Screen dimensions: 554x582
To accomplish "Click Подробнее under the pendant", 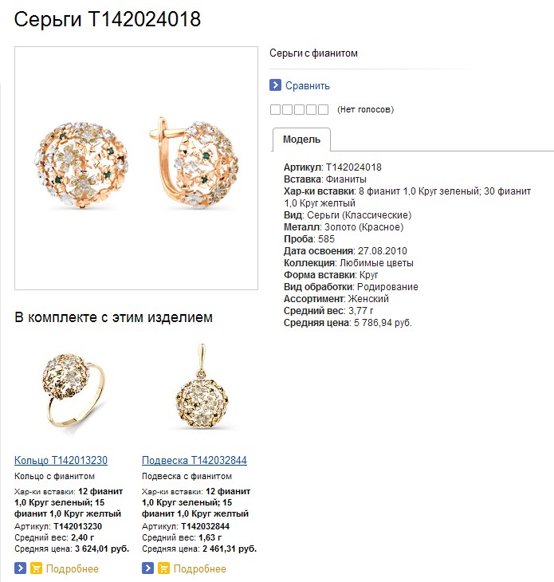I will tap(199, 568).
